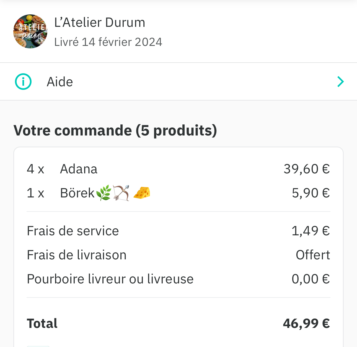The height and width of the screenshot is (347, 357).
Task: Expand Aide using the right chevron
Action: click(340, 82)
